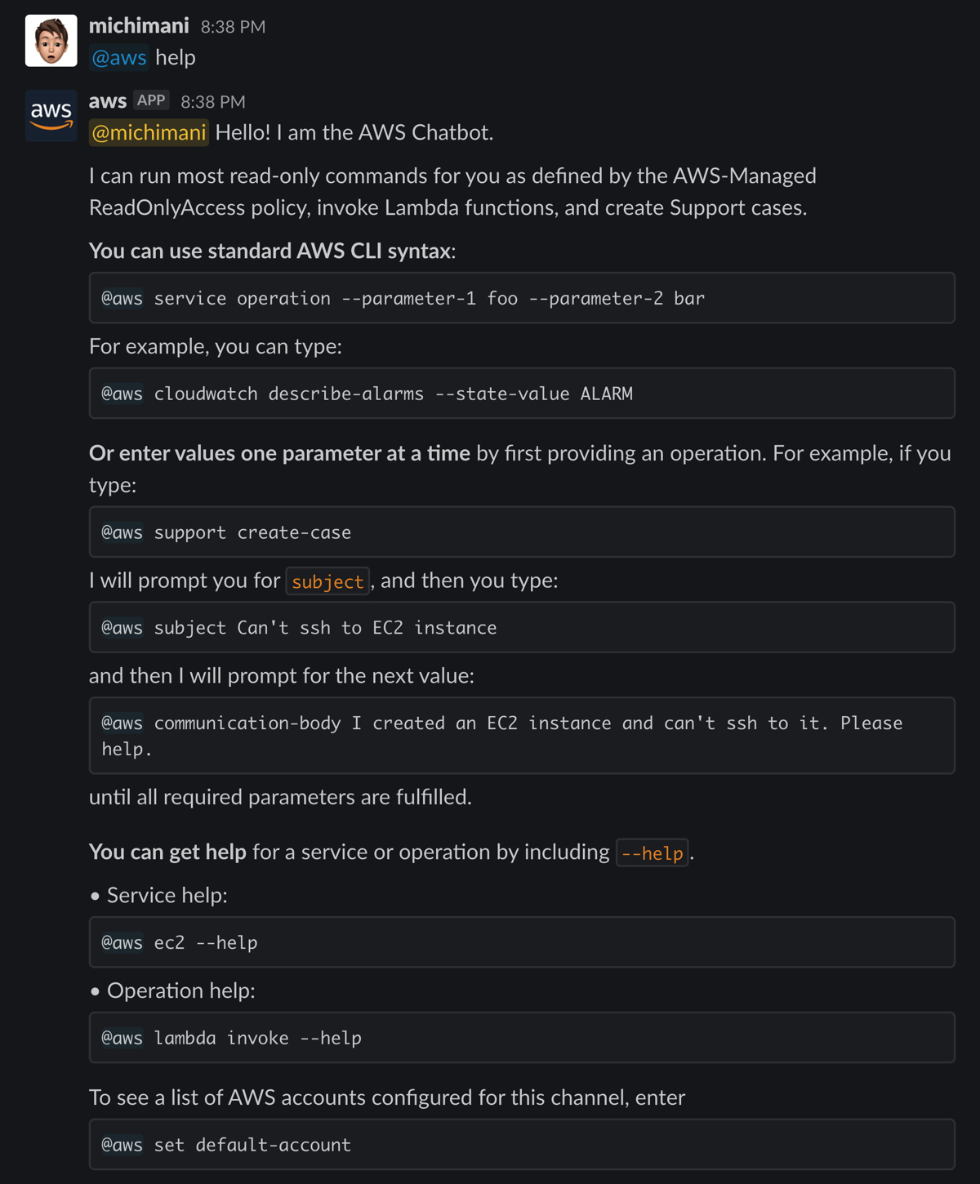Open the @aws mention in michimani's message
This screenshot has height=1184, width=980.
click(119, 57)
